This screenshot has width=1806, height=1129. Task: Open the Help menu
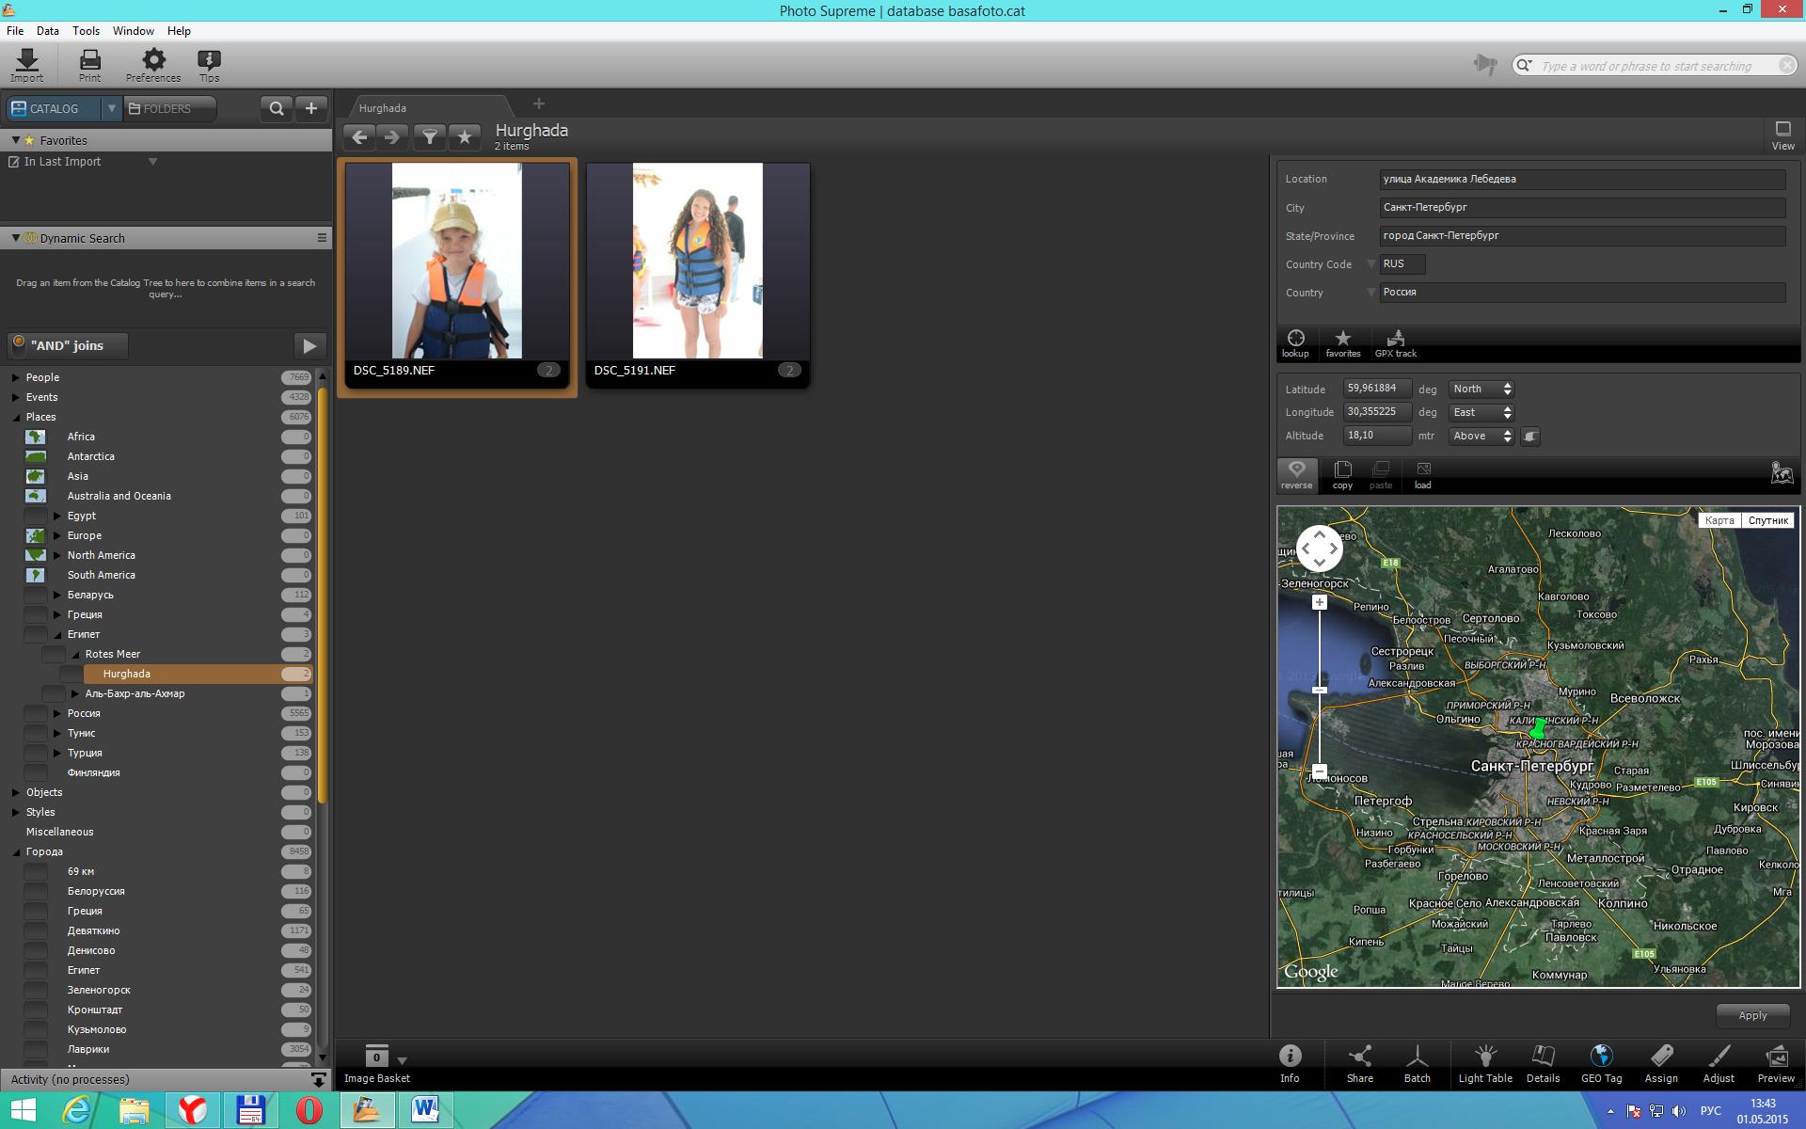[x=179, y=31]
